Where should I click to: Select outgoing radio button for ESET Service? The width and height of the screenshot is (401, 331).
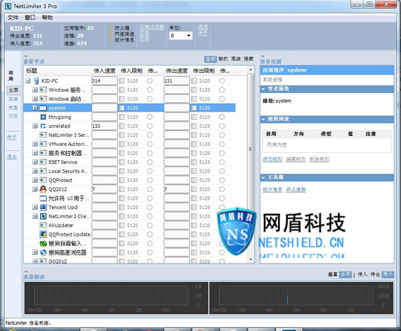point(222,162)
